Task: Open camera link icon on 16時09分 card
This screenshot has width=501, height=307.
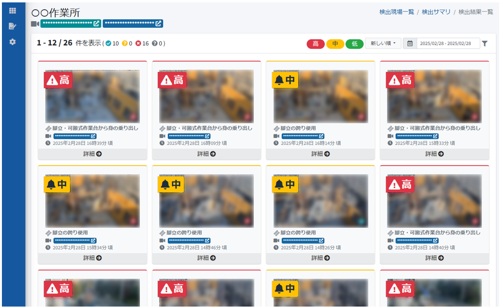Action: [x=207, y=136]
